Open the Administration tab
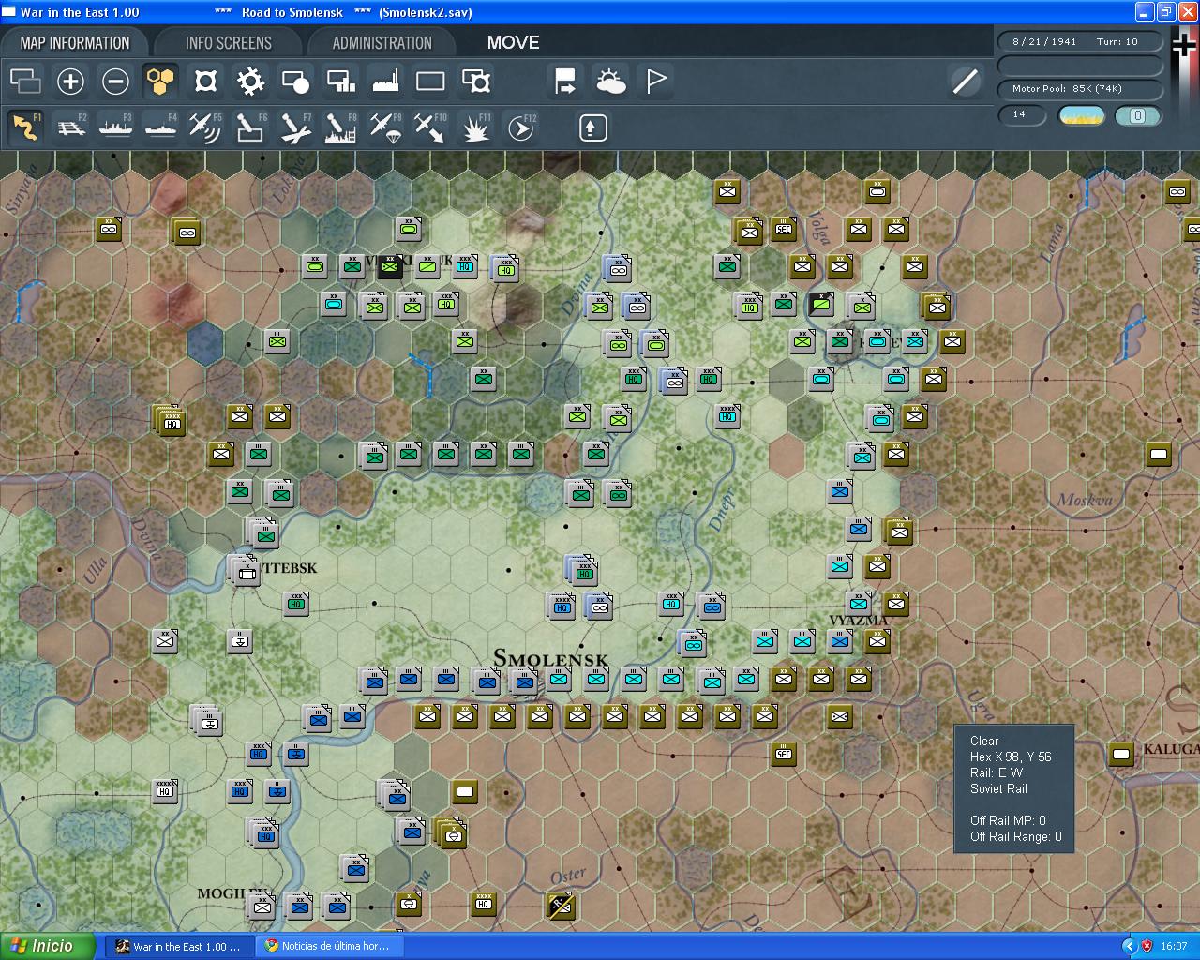This screenshot has height=960, width=1200. [x=382, y=42]
